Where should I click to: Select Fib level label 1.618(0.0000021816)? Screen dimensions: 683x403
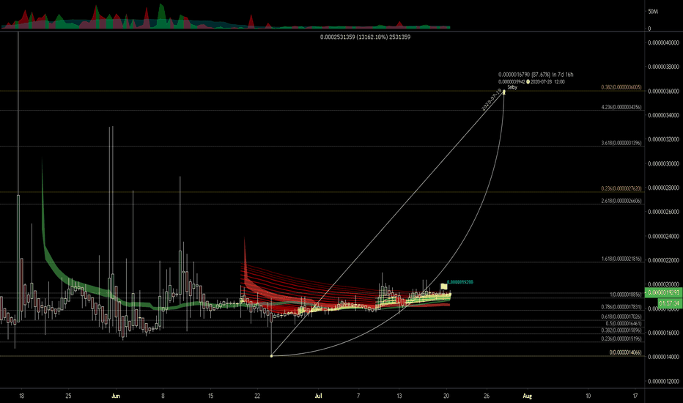[621, 259]
